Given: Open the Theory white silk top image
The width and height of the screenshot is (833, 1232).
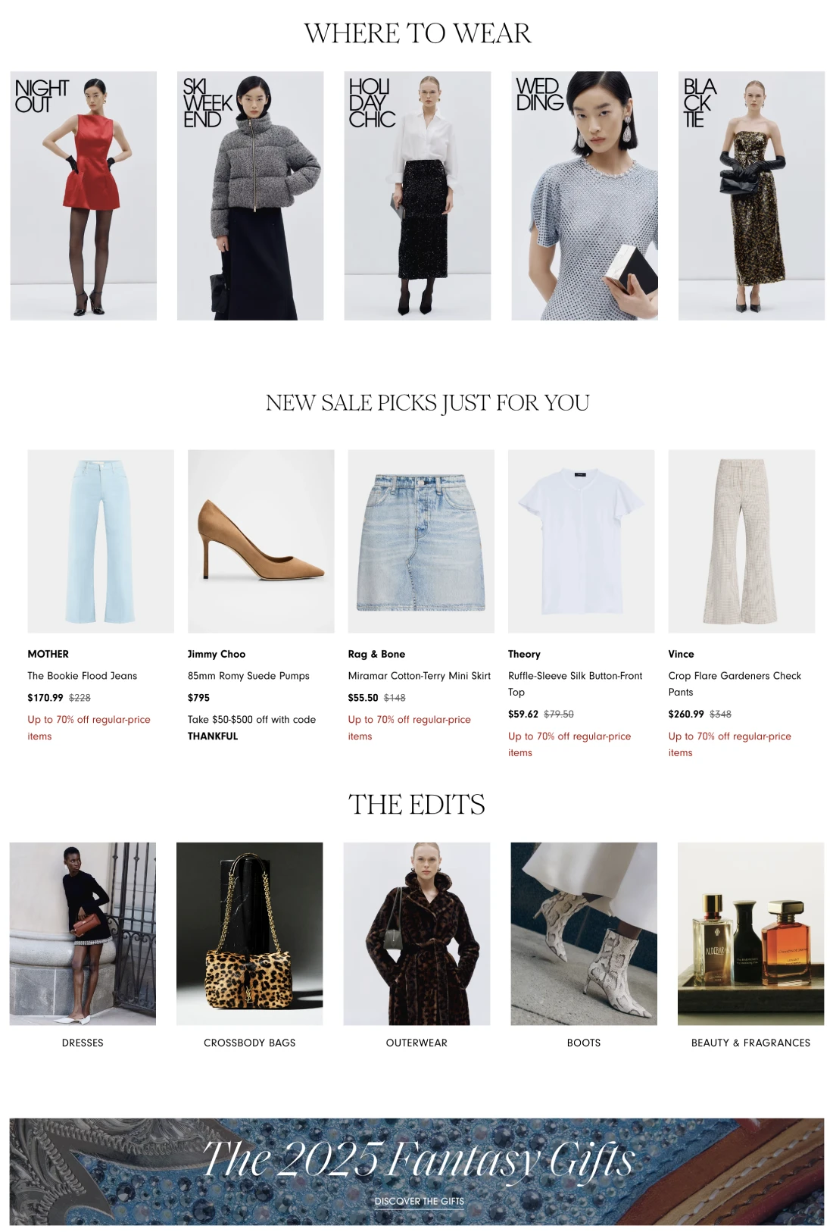Looking at the screenshot, I should 582,541.
